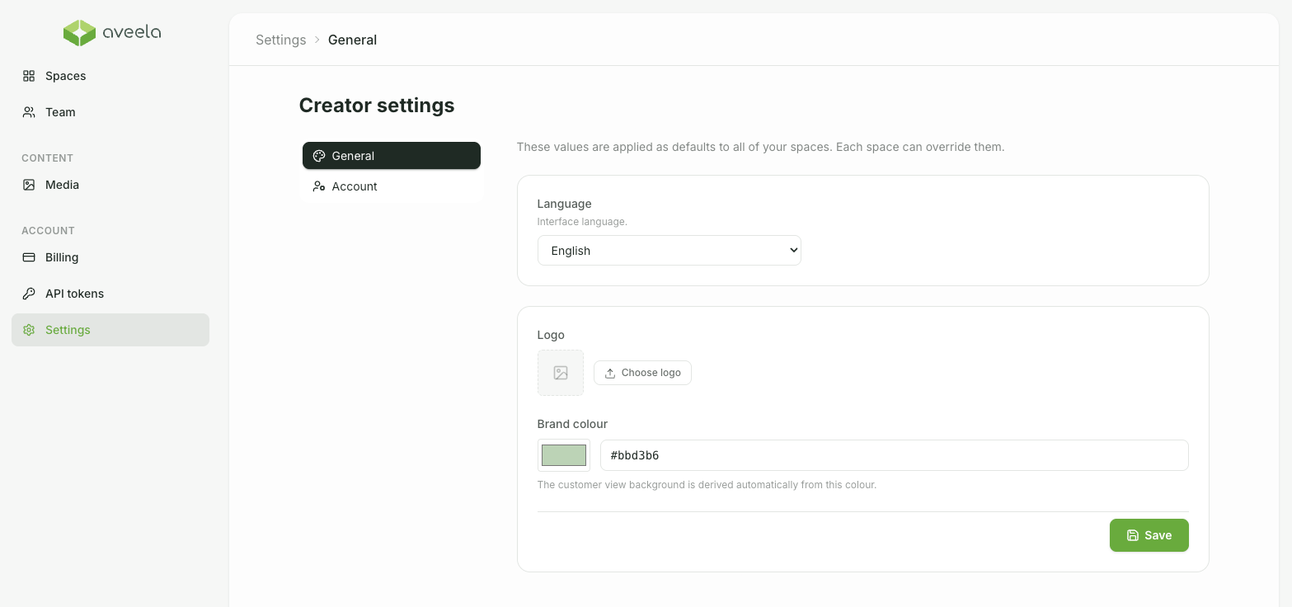Click the #bbd3b6 hex colour field
Screen dimensions: 1292x607
coord(895,455)
